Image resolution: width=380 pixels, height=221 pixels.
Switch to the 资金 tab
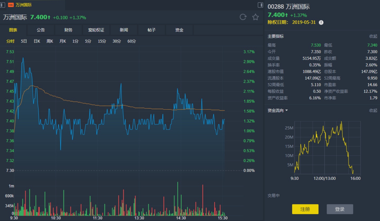click(179, 30)
